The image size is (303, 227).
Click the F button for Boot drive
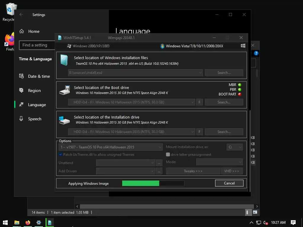[199, 102]
